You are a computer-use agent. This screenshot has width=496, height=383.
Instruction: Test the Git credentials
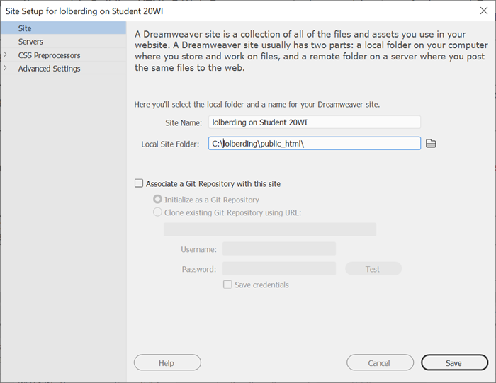click(x=373, y=268)
